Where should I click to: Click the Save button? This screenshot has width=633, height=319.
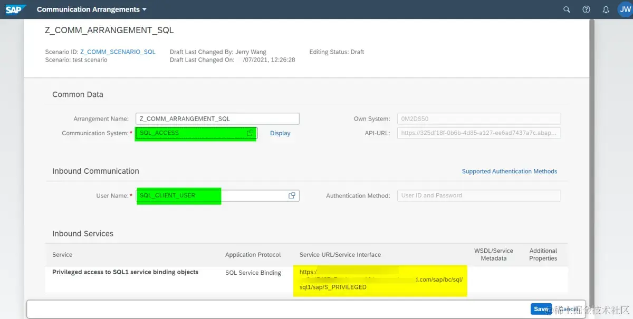541,309
